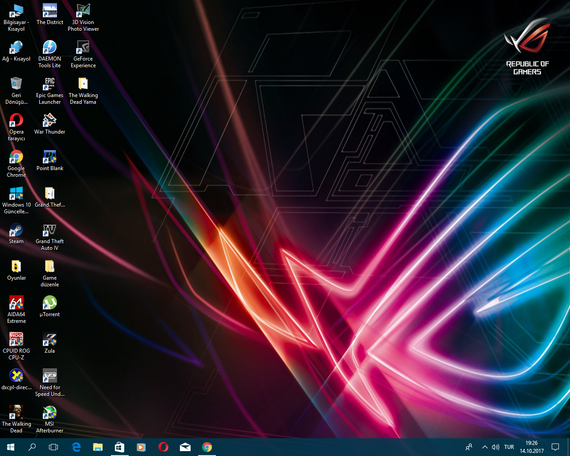Select the Point Blank game shortcut

pyautogui.click(x=50, y=161)
